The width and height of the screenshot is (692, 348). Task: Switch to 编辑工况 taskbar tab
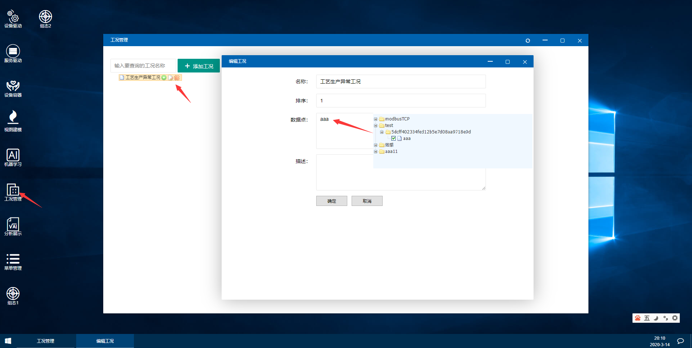[x=105, y=341]
